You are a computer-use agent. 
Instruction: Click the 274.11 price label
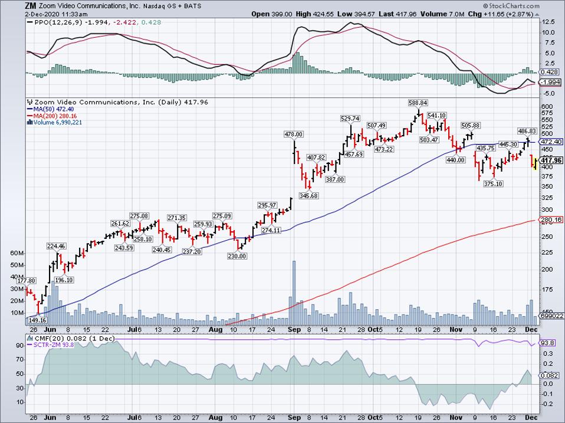pyautogui.click(x=271, y=230)
